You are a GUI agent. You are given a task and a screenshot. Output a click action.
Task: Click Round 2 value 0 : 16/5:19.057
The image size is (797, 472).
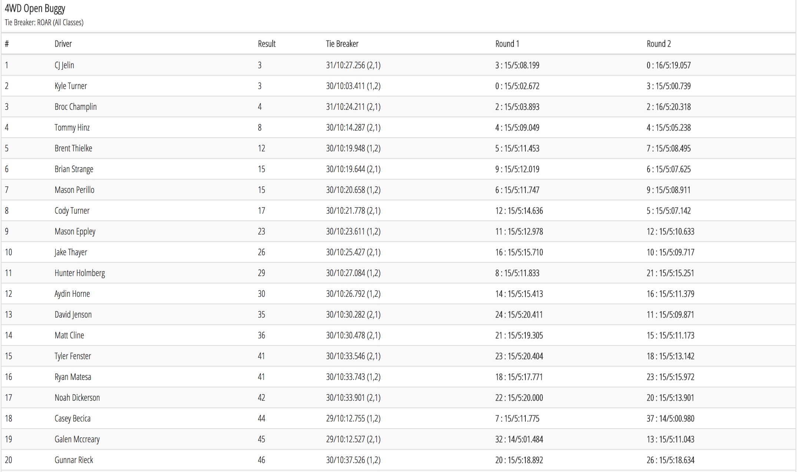pos(669,65)
